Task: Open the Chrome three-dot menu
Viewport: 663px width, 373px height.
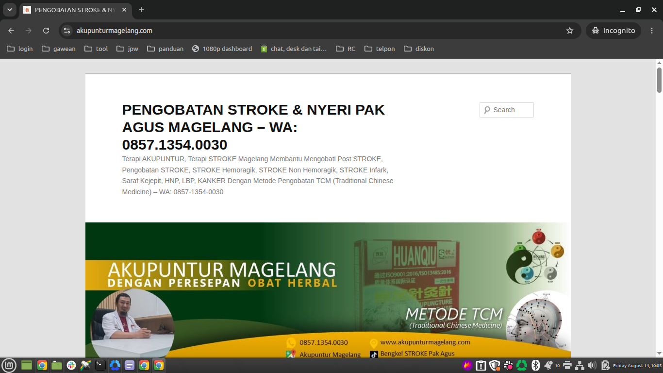Action: 652,31
